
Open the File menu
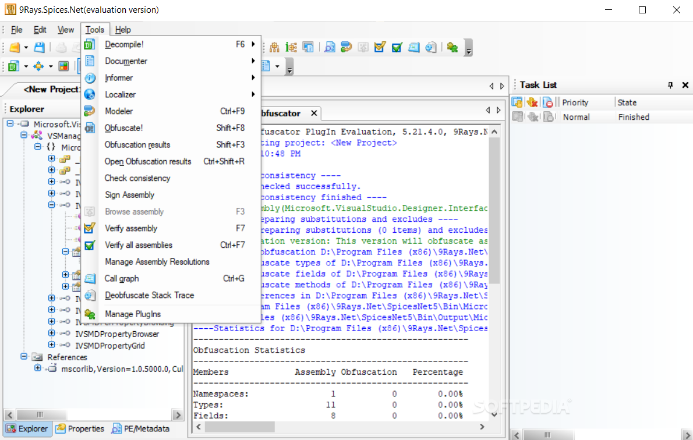[x=17, y=30]
